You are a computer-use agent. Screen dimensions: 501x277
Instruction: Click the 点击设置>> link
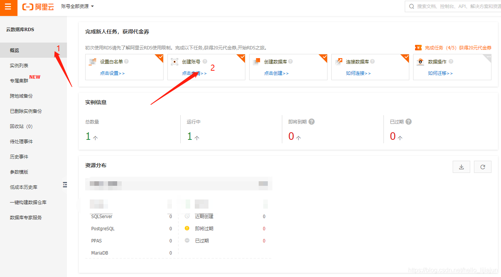pos(112,73)
